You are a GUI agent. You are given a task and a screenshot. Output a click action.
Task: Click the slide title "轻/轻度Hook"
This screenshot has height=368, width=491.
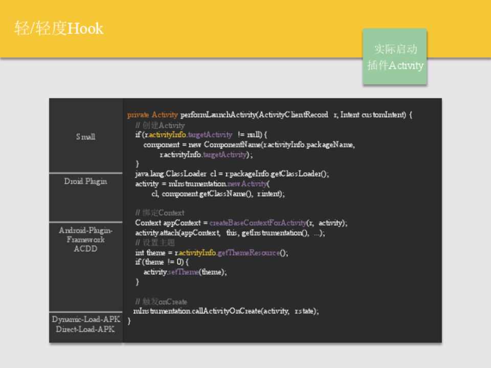click(59, 28)
